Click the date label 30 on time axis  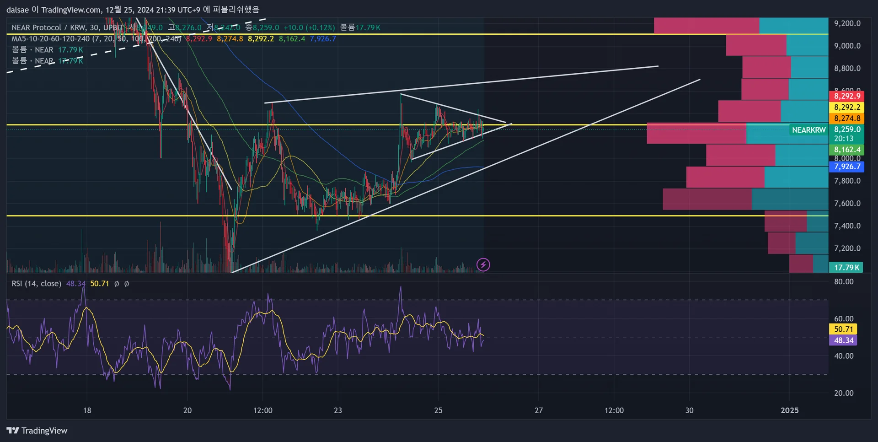point(689,410)
